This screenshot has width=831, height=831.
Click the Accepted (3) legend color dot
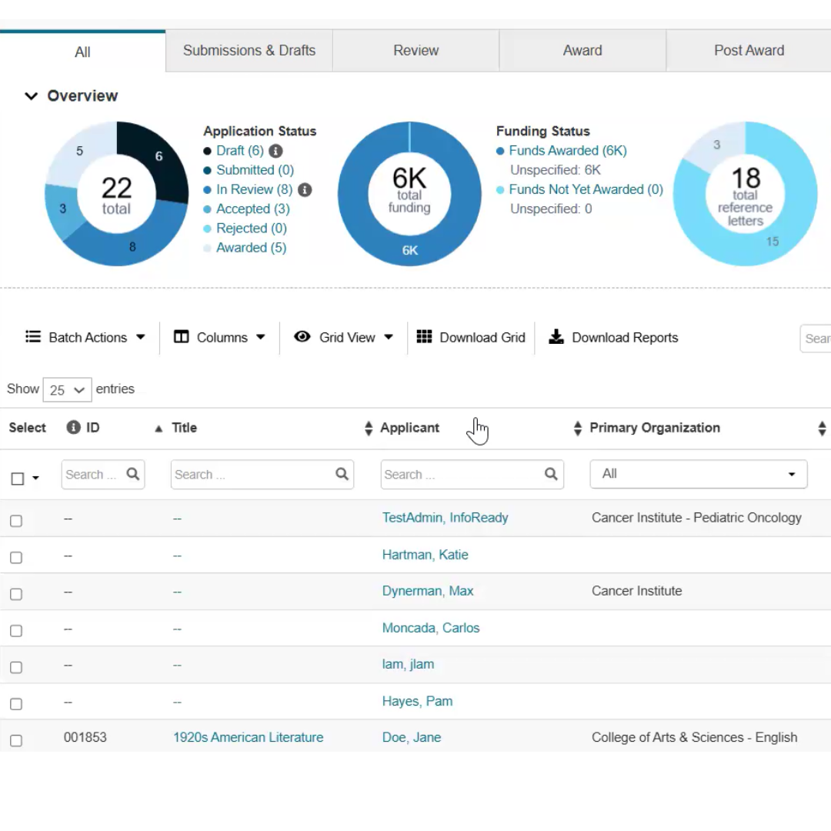click(208, 209)
